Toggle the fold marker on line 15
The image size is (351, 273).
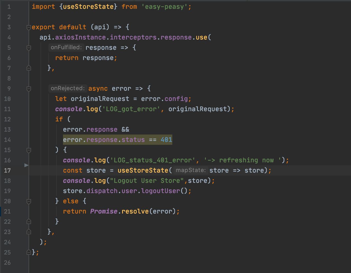point(29,150)
